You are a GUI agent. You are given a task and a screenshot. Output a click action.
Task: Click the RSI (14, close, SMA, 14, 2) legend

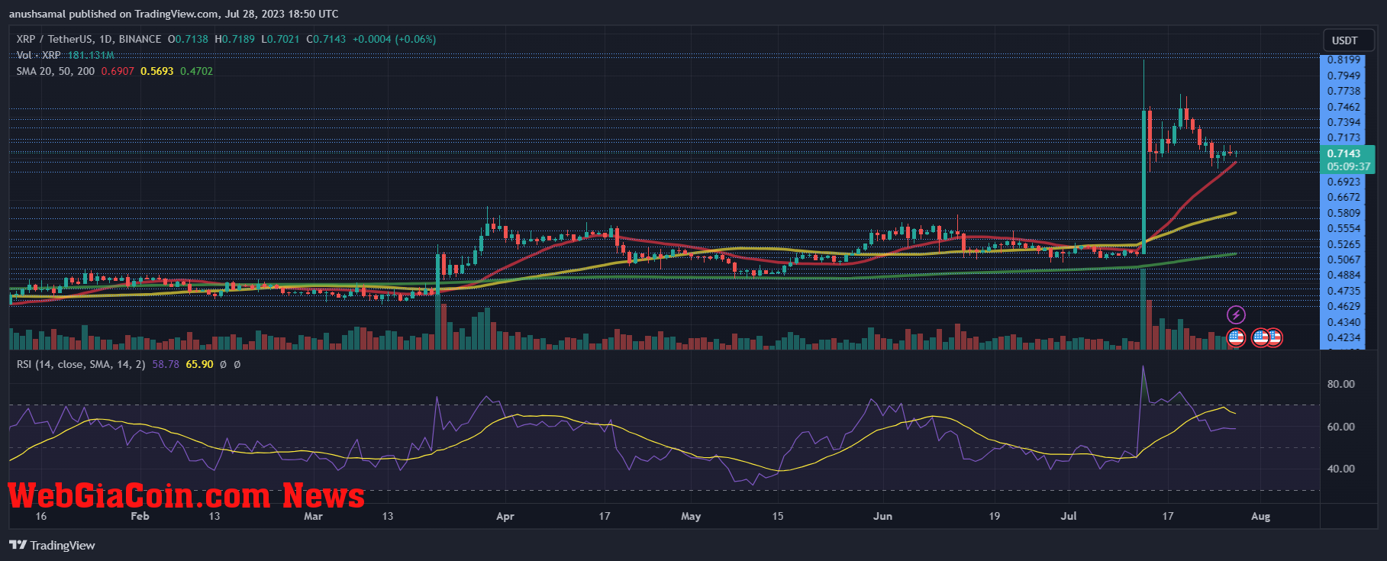coord(81,364)
